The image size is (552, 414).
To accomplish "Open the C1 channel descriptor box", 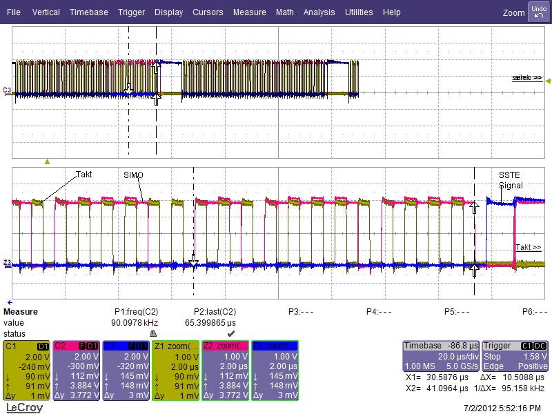I will [x=27, y=371].
